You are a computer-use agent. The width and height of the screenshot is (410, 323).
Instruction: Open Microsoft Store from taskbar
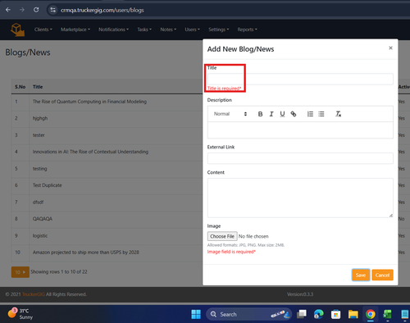click(x=335, y=314)
